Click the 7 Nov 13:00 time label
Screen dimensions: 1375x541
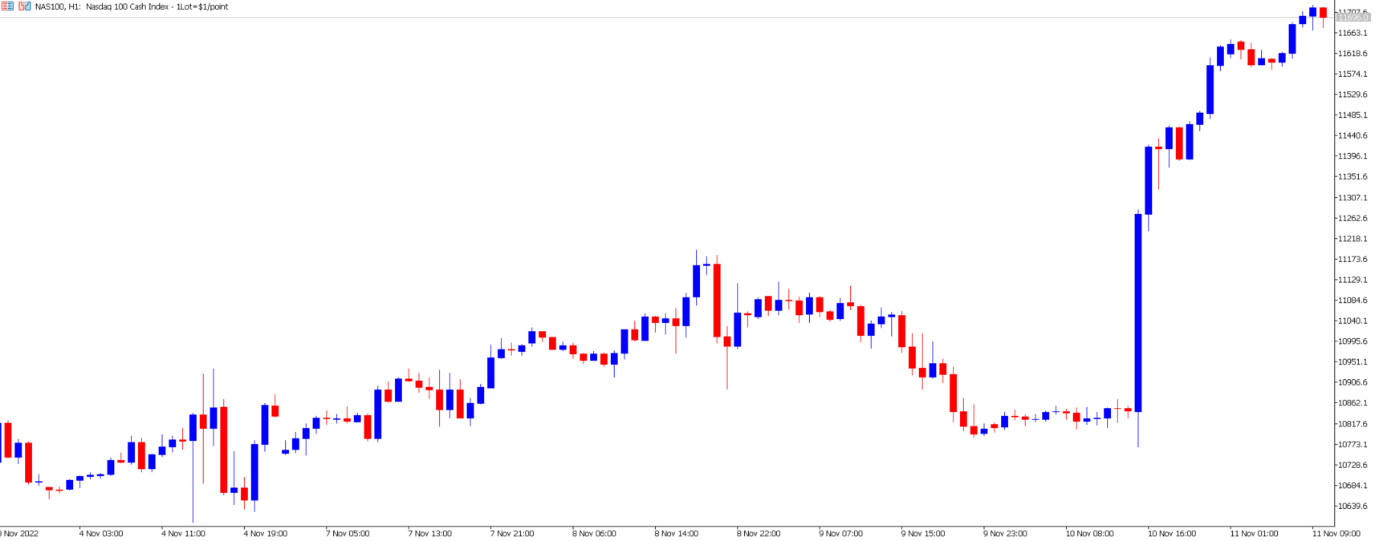coord(429,534)
